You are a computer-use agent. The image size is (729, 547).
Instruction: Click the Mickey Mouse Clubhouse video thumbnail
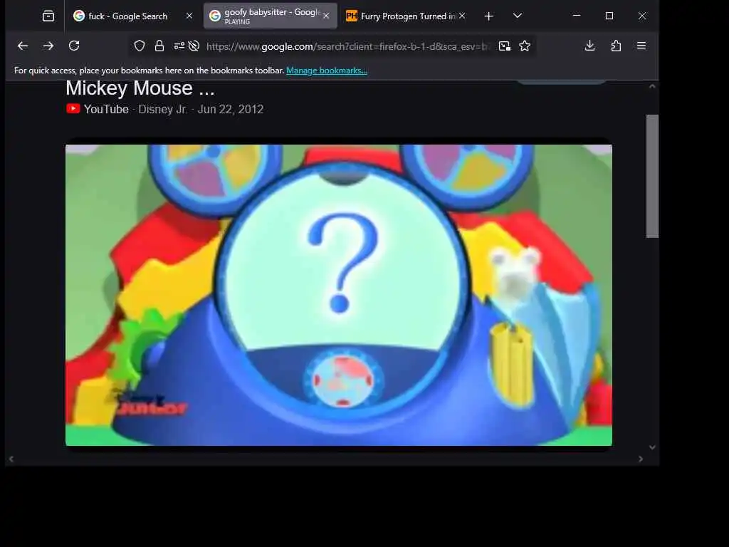coord(338,295)
